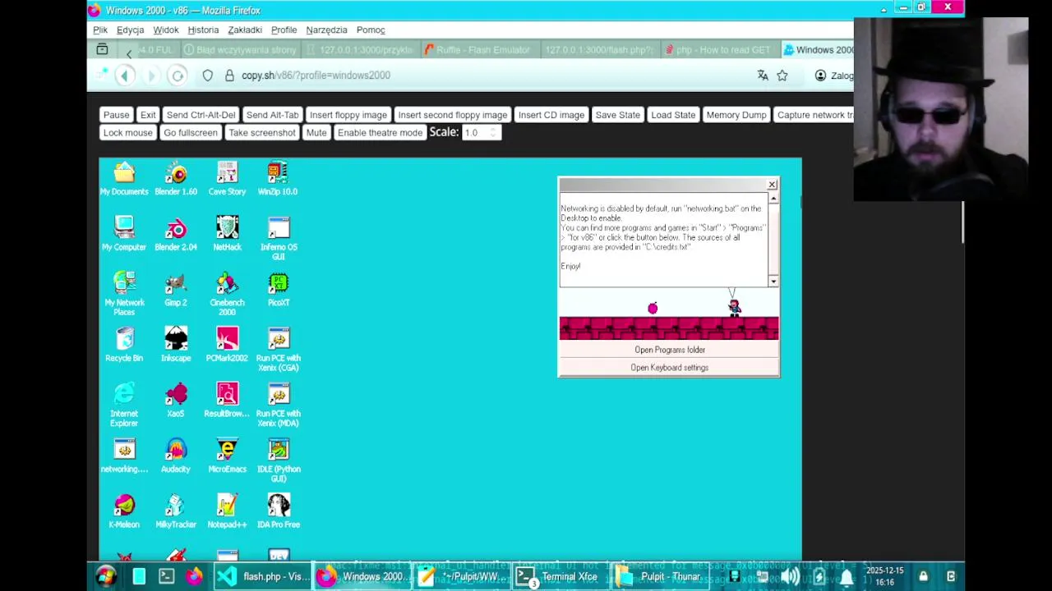Send Alt-Tab to the emulator

[272, 115]
